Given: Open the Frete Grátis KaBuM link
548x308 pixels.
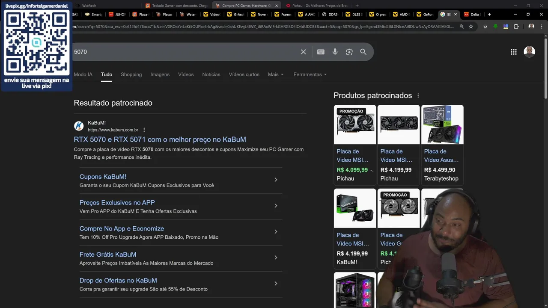Looking at the screenshot, I should [x=108, y=255].
